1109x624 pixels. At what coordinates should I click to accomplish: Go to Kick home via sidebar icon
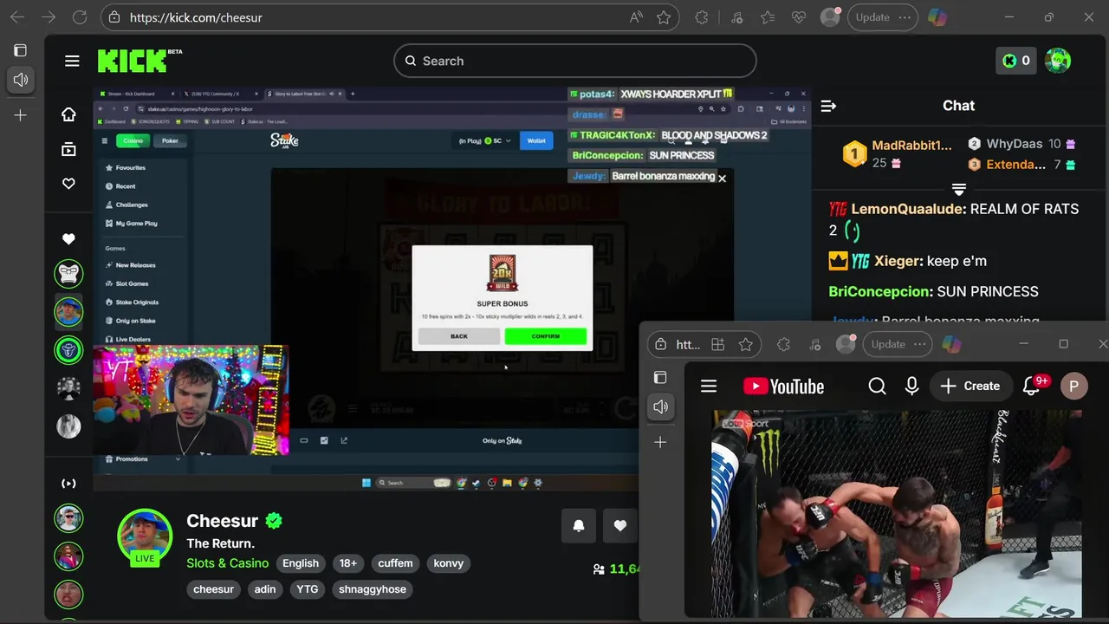coord(68,114)
